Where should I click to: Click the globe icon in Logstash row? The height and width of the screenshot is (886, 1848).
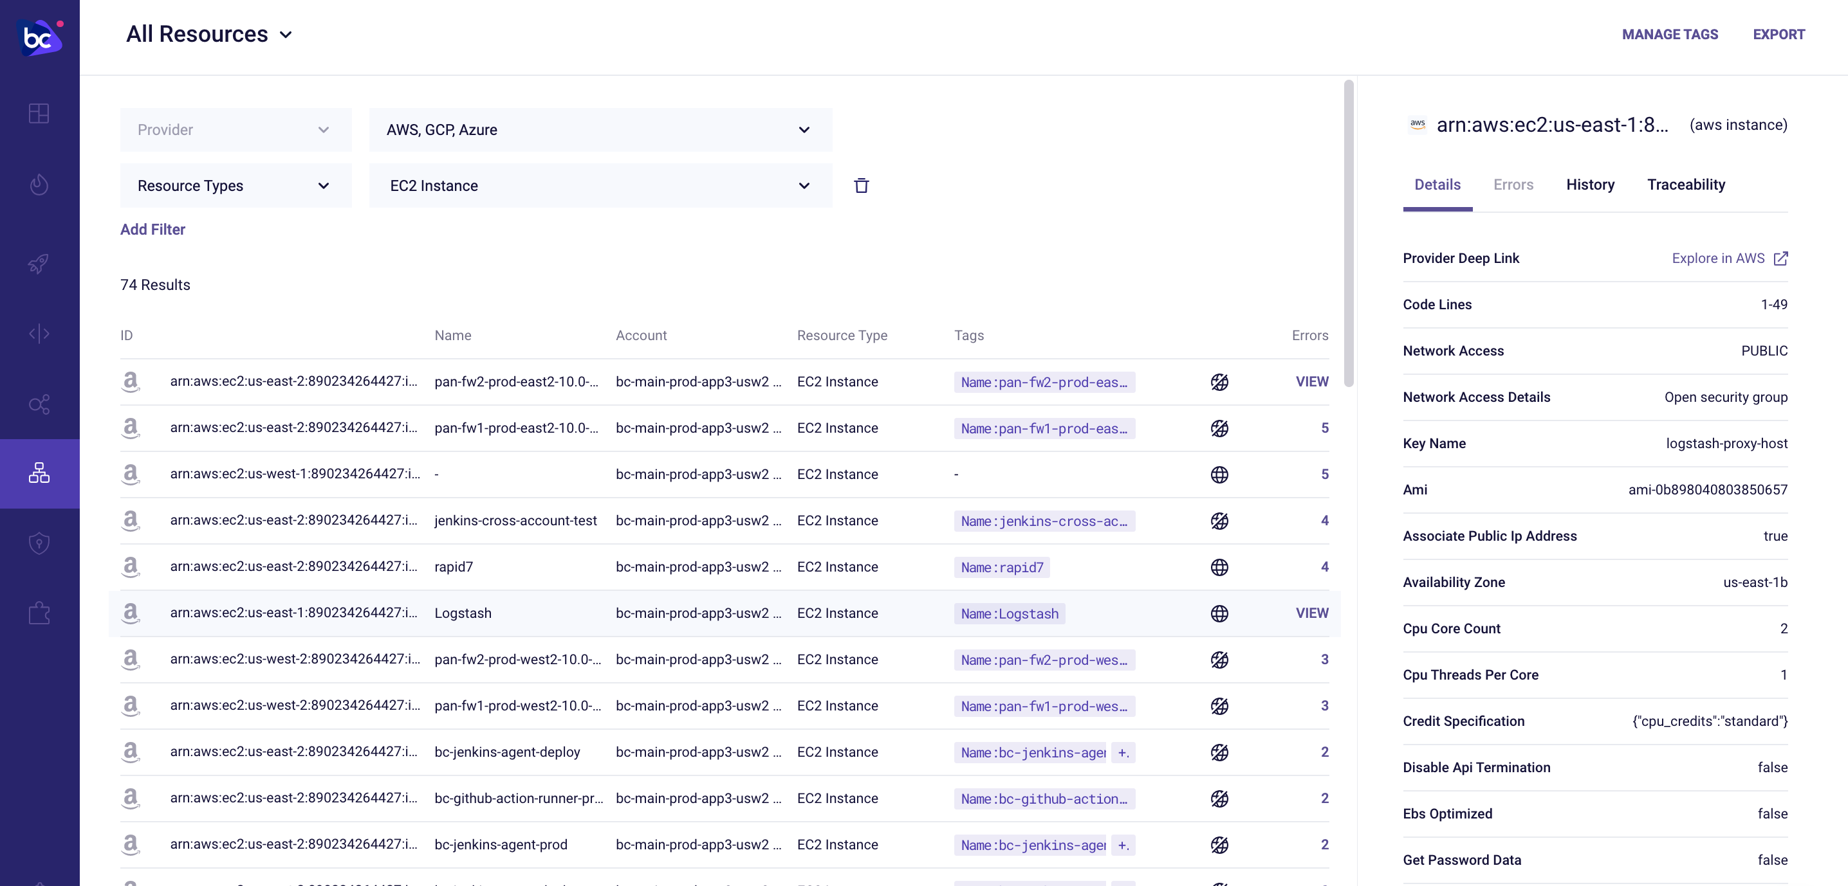(x=1219, y=613)
